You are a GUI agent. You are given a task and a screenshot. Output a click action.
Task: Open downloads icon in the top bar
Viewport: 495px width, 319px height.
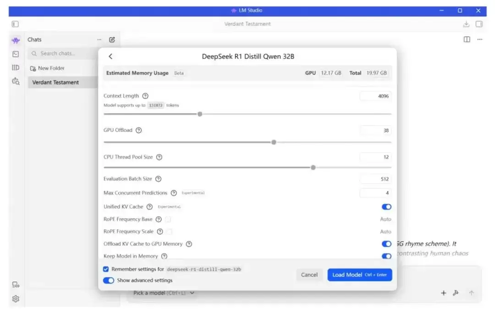click(466, 24)
